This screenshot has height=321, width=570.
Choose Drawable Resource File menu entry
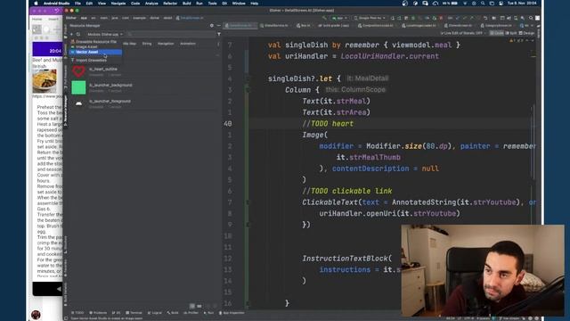point(95,42)
